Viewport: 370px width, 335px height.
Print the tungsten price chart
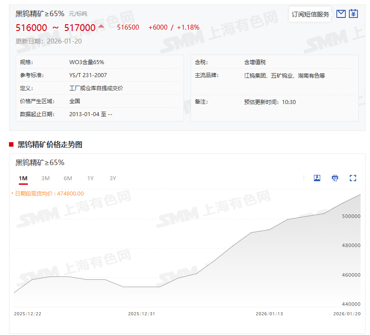tap(335, 178)
